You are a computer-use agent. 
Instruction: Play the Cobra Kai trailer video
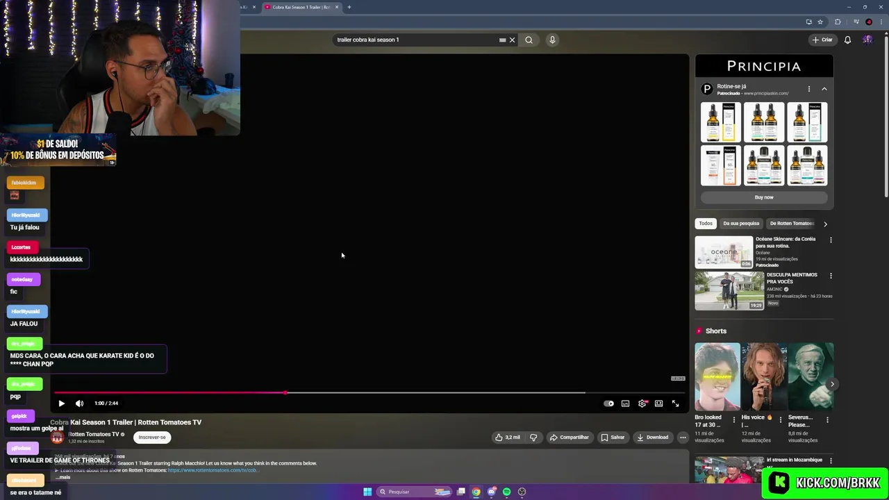click(x=61, y=403)
